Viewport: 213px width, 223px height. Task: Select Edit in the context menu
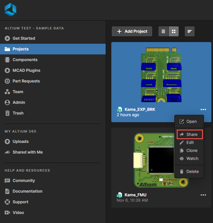(189, 143)
